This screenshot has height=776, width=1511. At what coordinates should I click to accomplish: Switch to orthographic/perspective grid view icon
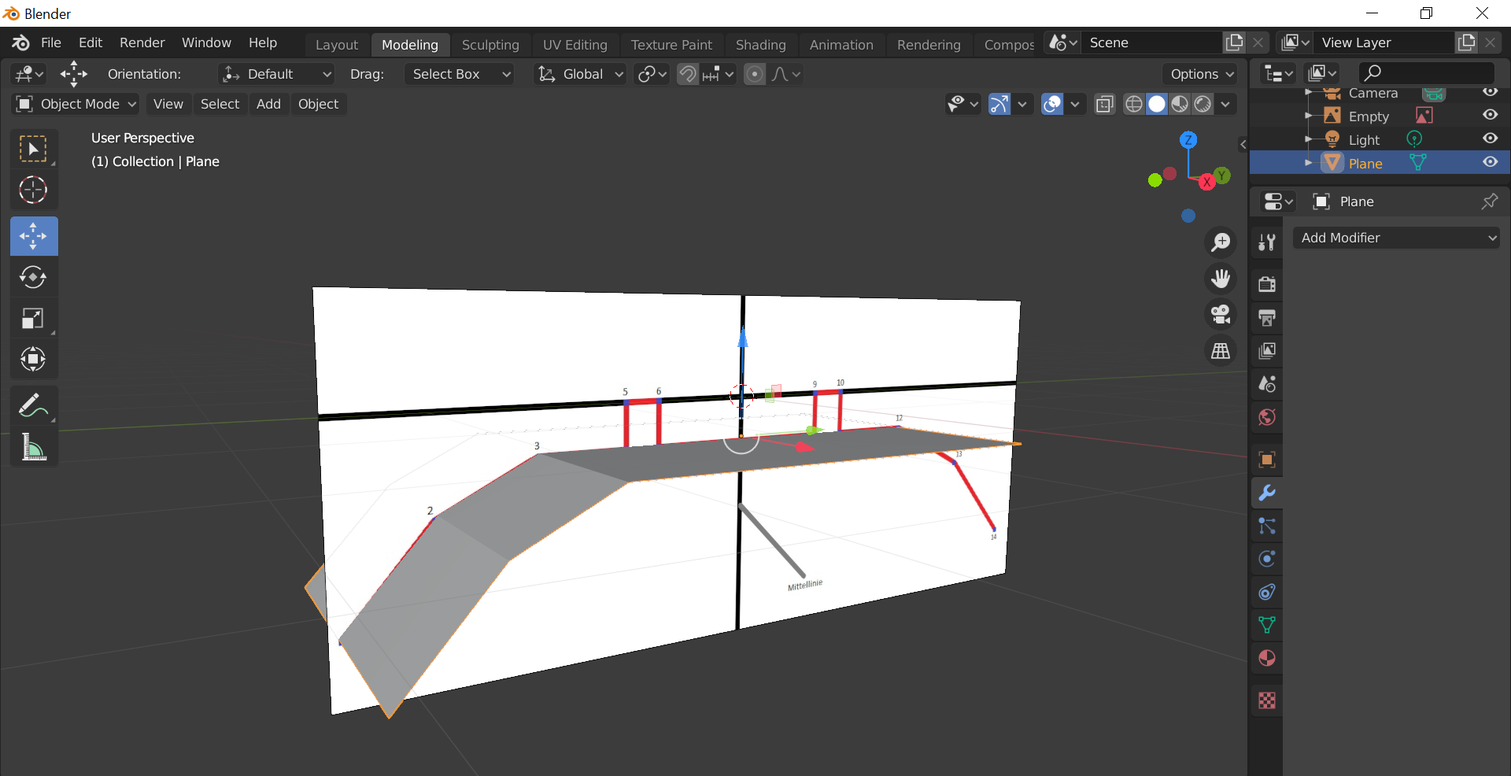coord(1221,351)
